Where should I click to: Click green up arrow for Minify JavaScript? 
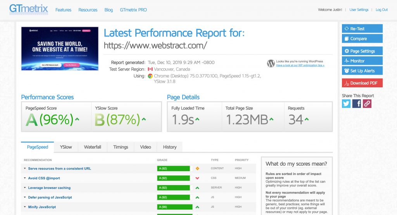[197, 207]
